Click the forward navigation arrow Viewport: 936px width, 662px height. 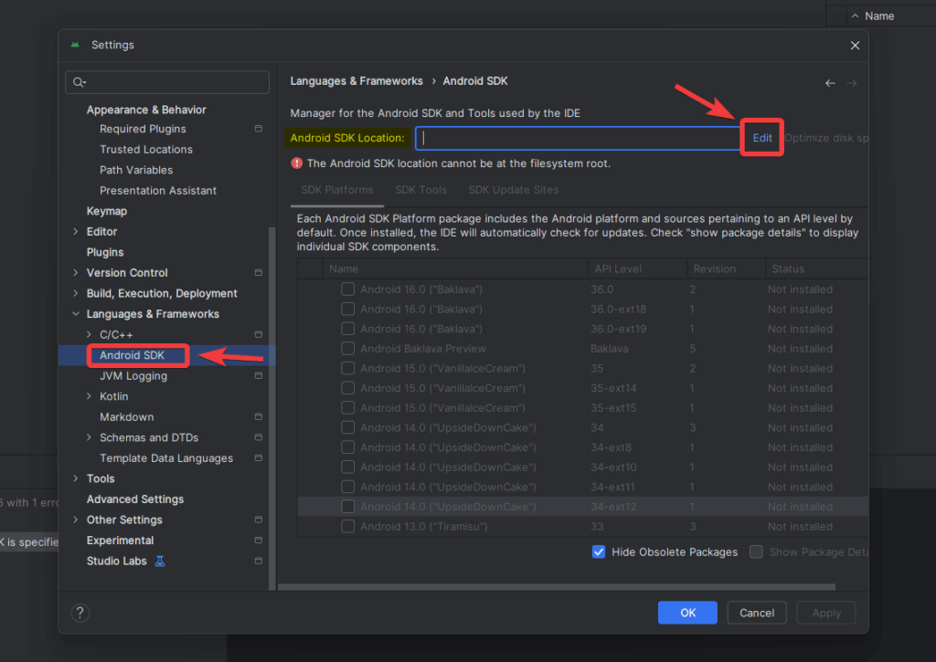[x=851, y=81]
